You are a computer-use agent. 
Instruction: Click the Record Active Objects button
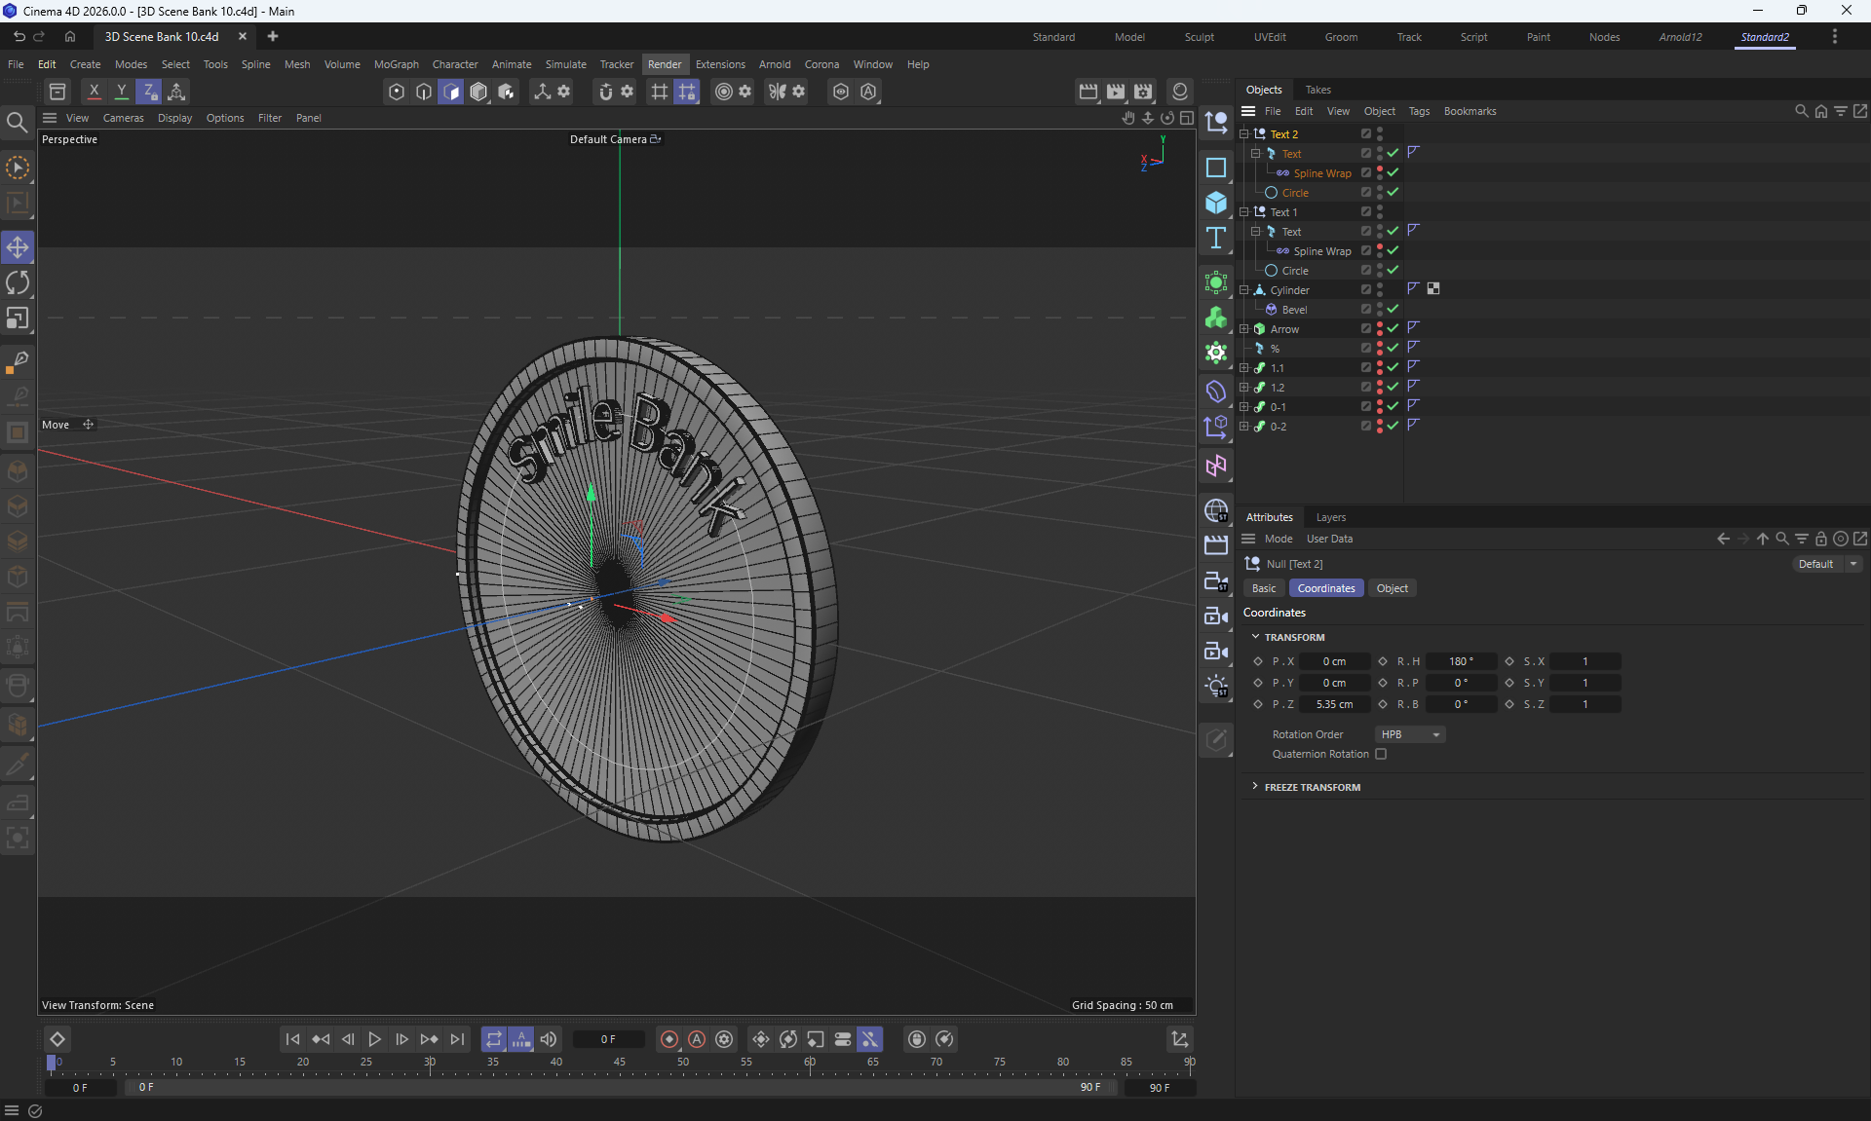(x=668, y=1039)
